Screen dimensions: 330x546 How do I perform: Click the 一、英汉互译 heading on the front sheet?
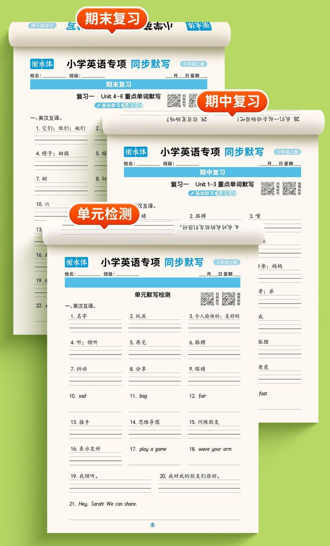coord(80,306)
